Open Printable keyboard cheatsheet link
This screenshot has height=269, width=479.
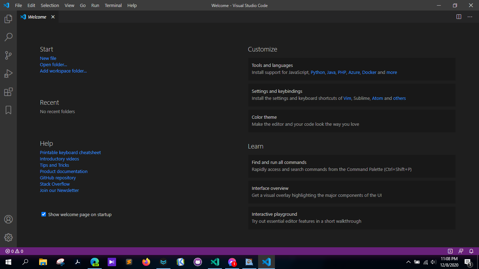[x=70, y=152]
